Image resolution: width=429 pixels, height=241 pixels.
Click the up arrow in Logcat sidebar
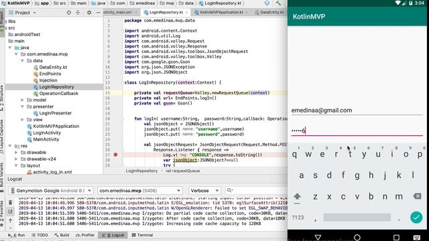(x=11, y=220)
